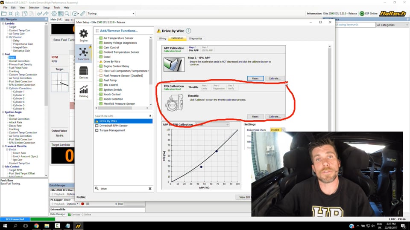Viewport: 410px width, 230px height.
Task: Click the gauge dial toolbar icon
Action: [75, 14]
